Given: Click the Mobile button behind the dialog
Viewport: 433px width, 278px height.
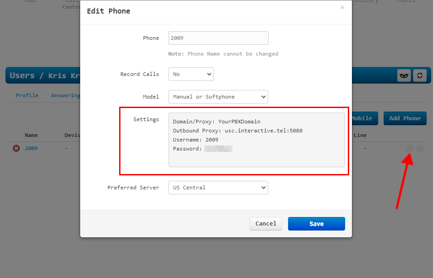Looking at the screenshot, I should pos(362,118).
